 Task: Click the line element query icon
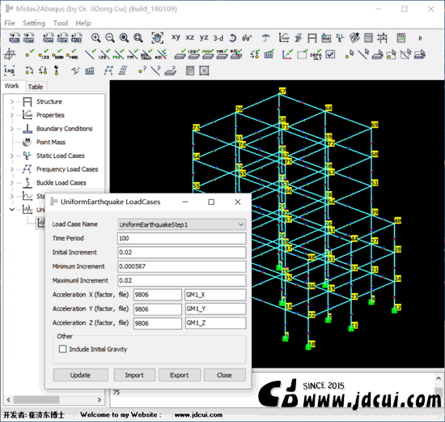pyautogui.click(x=155, y=70)
